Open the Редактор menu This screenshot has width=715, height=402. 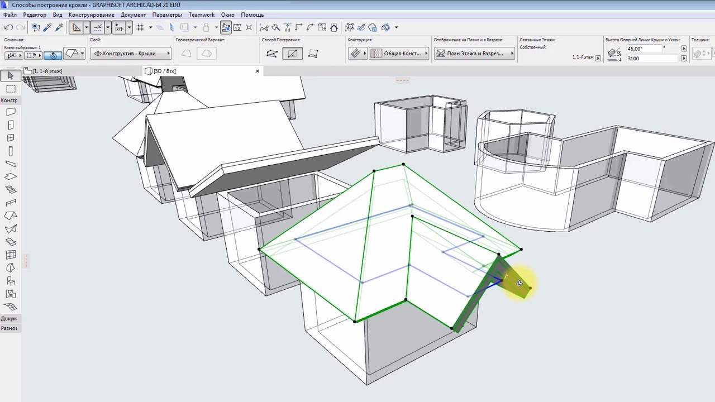pos(35,15)
